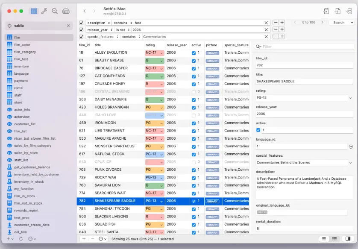Click the sidebar Filter search field

click(304, 47)
